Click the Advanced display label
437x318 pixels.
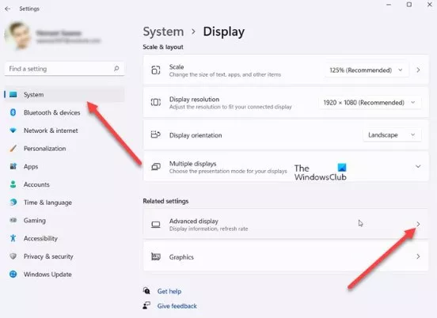pos(194,221)
